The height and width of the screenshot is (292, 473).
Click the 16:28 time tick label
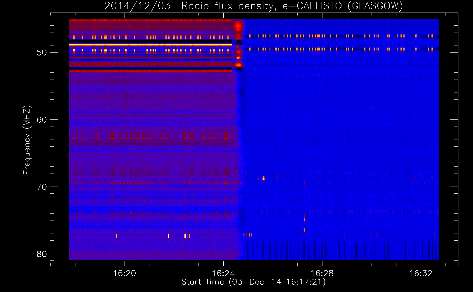pyautogui.click(x=322, y=274)
